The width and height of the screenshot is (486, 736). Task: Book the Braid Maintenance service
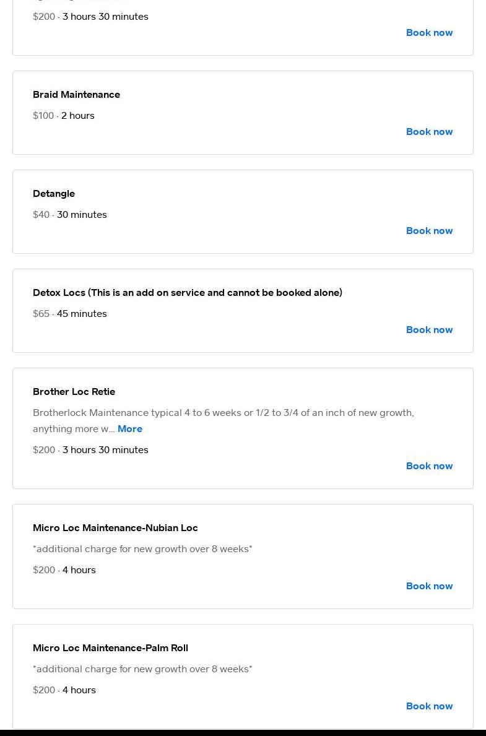(429, 131)
